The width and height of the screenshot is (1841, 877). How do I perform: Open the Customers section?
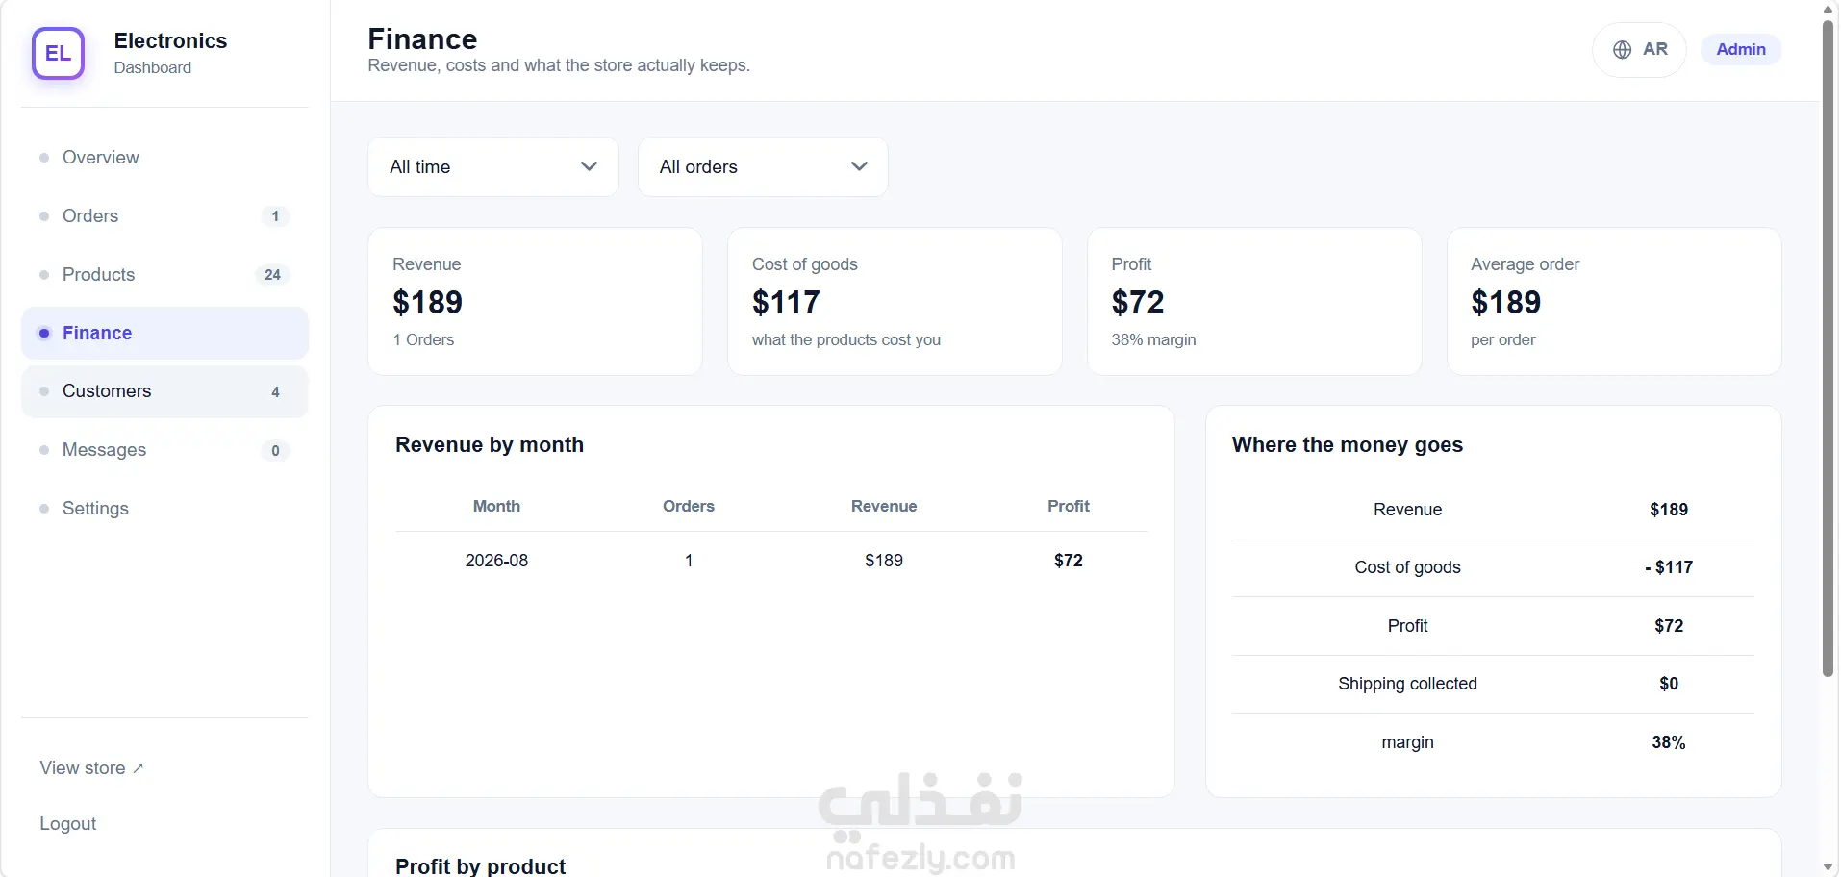click(x=164, y=391)
